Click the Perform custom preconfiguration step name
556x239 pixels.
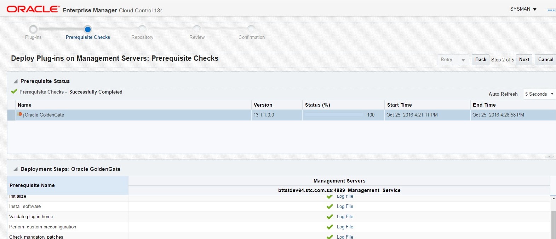click(42, 227)
